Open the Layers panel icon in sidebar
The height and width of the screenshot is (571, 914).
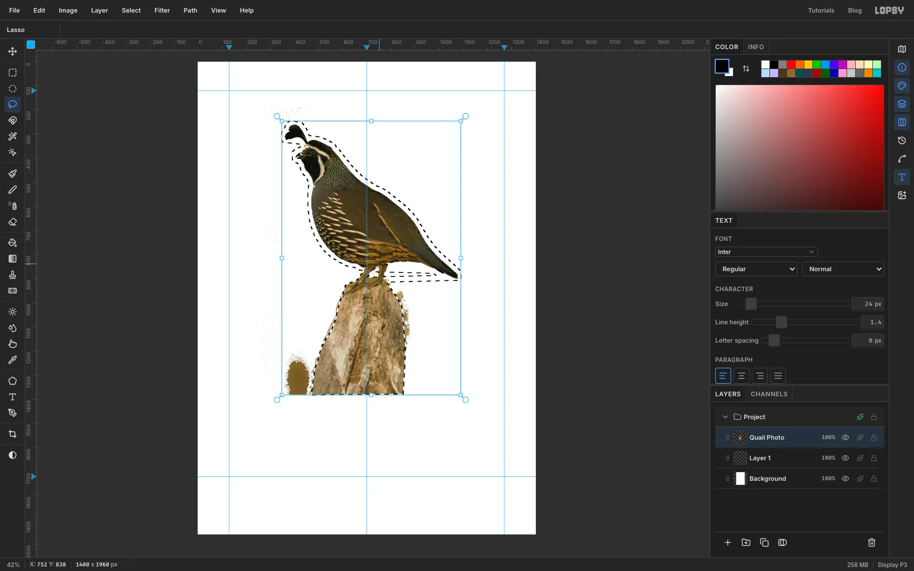tap(902, 104)
